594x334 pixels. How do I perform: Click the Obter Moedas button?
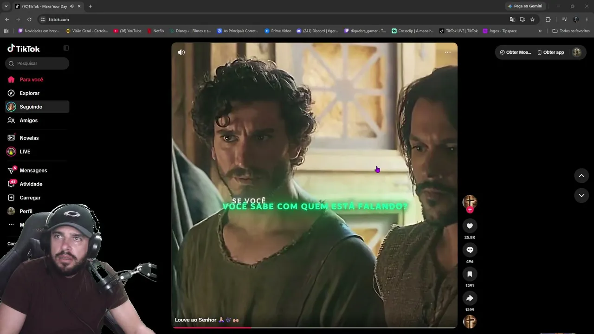[516, 52]
